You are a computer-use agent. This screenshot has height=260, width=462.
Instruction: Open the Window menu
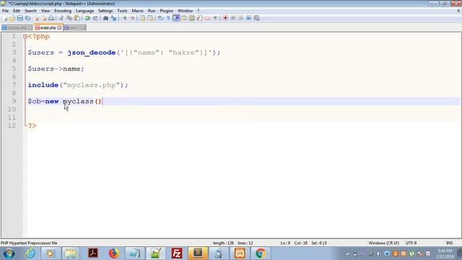coord(185,11)
